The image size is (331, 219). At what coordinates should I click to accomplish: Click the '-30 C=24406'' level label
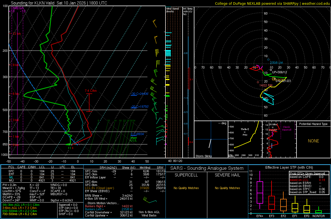tap(140, 94)
